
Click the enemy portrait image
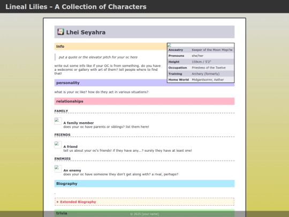58,169
